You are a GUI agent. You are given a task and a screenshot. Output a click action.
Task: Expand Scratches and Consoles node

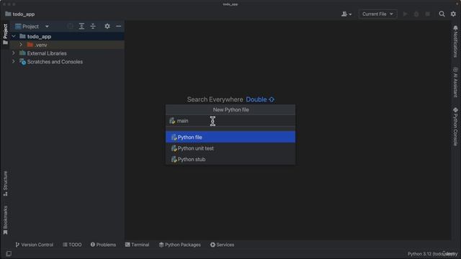pyautogui.click(x=14, y=62)
